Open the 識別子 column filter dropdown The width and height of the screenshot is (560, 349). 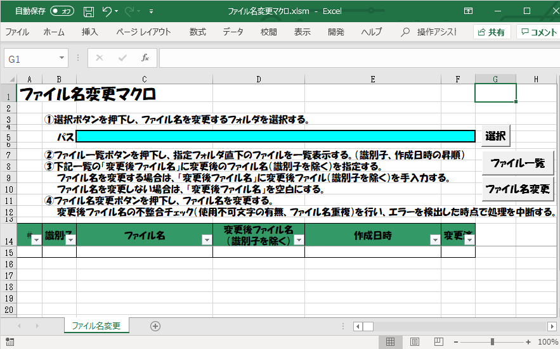(71, 240)
